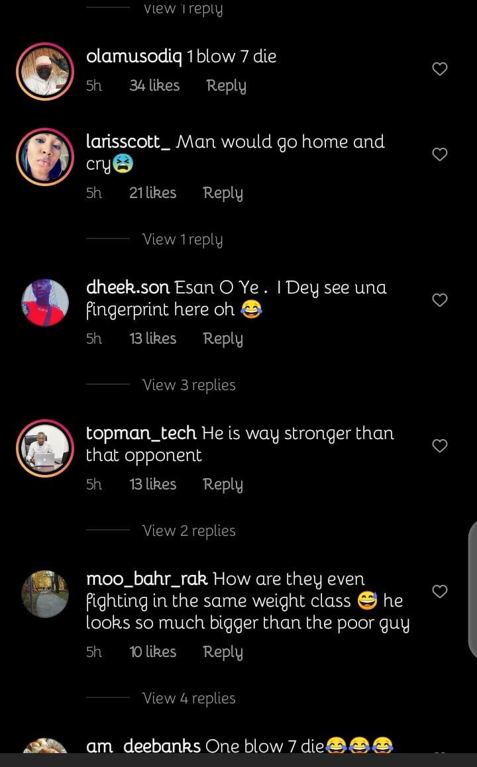The width and height of the screenshot is (477, 767).
Task: Open olamusodiq's profile picture
Action: tap(45, 72)
